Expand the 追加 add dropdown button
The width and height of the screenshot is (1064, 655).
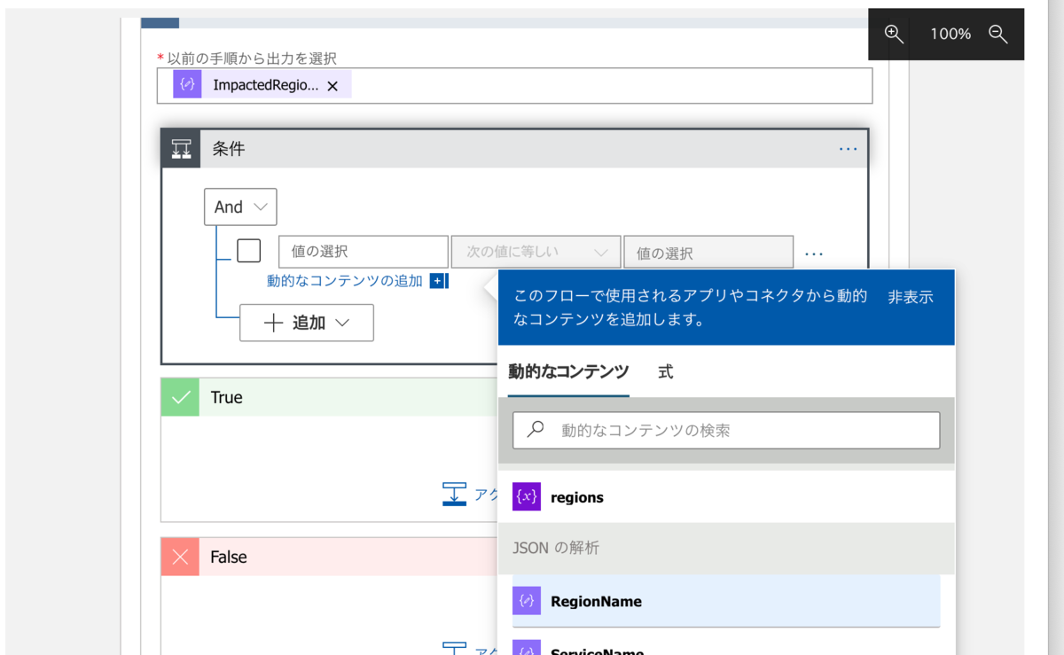[x=307, y=323]
